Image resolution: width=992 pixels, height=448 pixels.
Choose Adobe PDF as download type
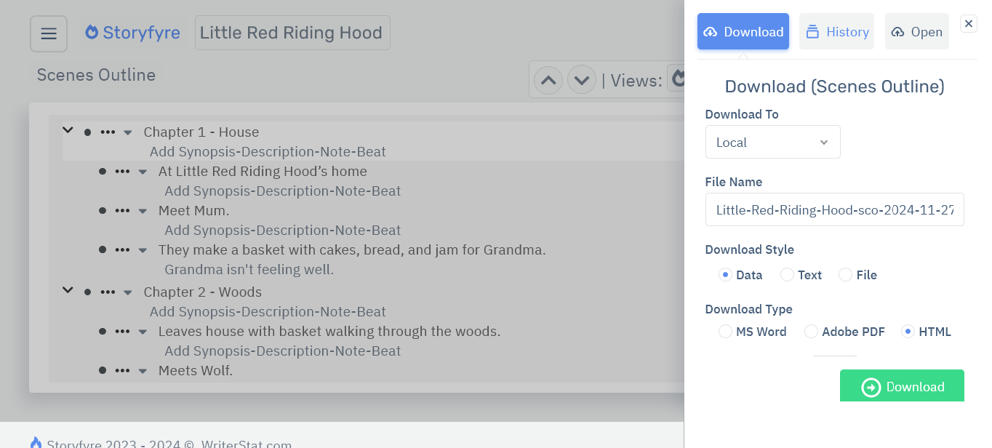[811, 332]
